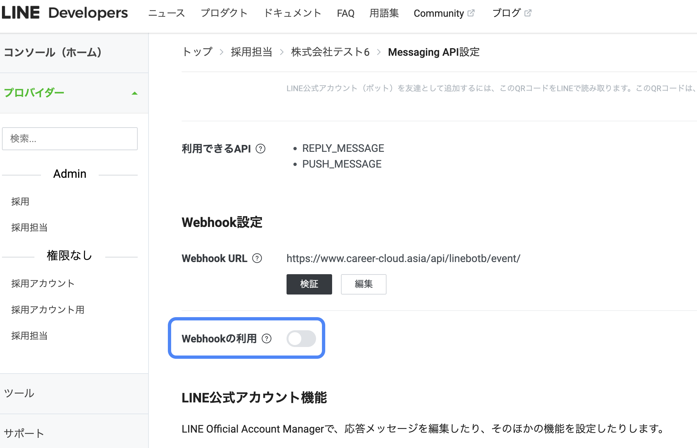Go to 採用担当 in the breadcrumb
The width and height of the screenshot is (697, 448).
[x=251, y=52]
